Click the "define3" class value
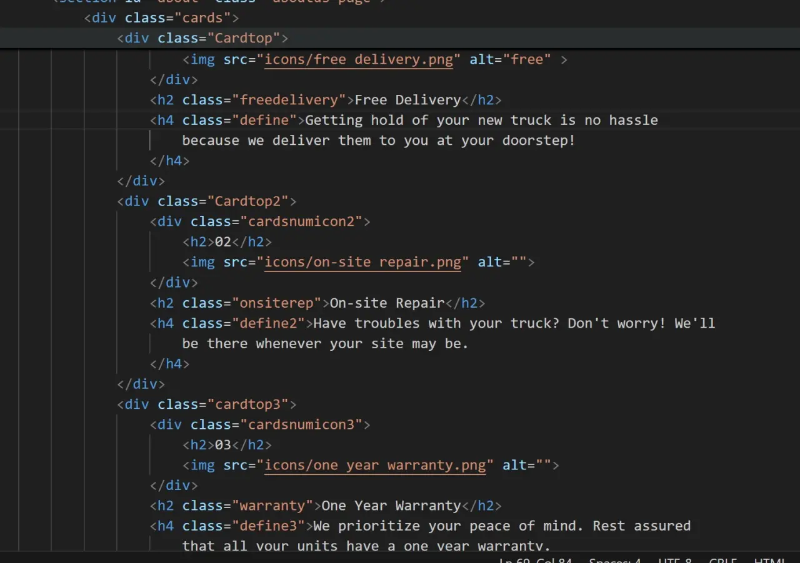Screen dimensions: 800x563 268,526
